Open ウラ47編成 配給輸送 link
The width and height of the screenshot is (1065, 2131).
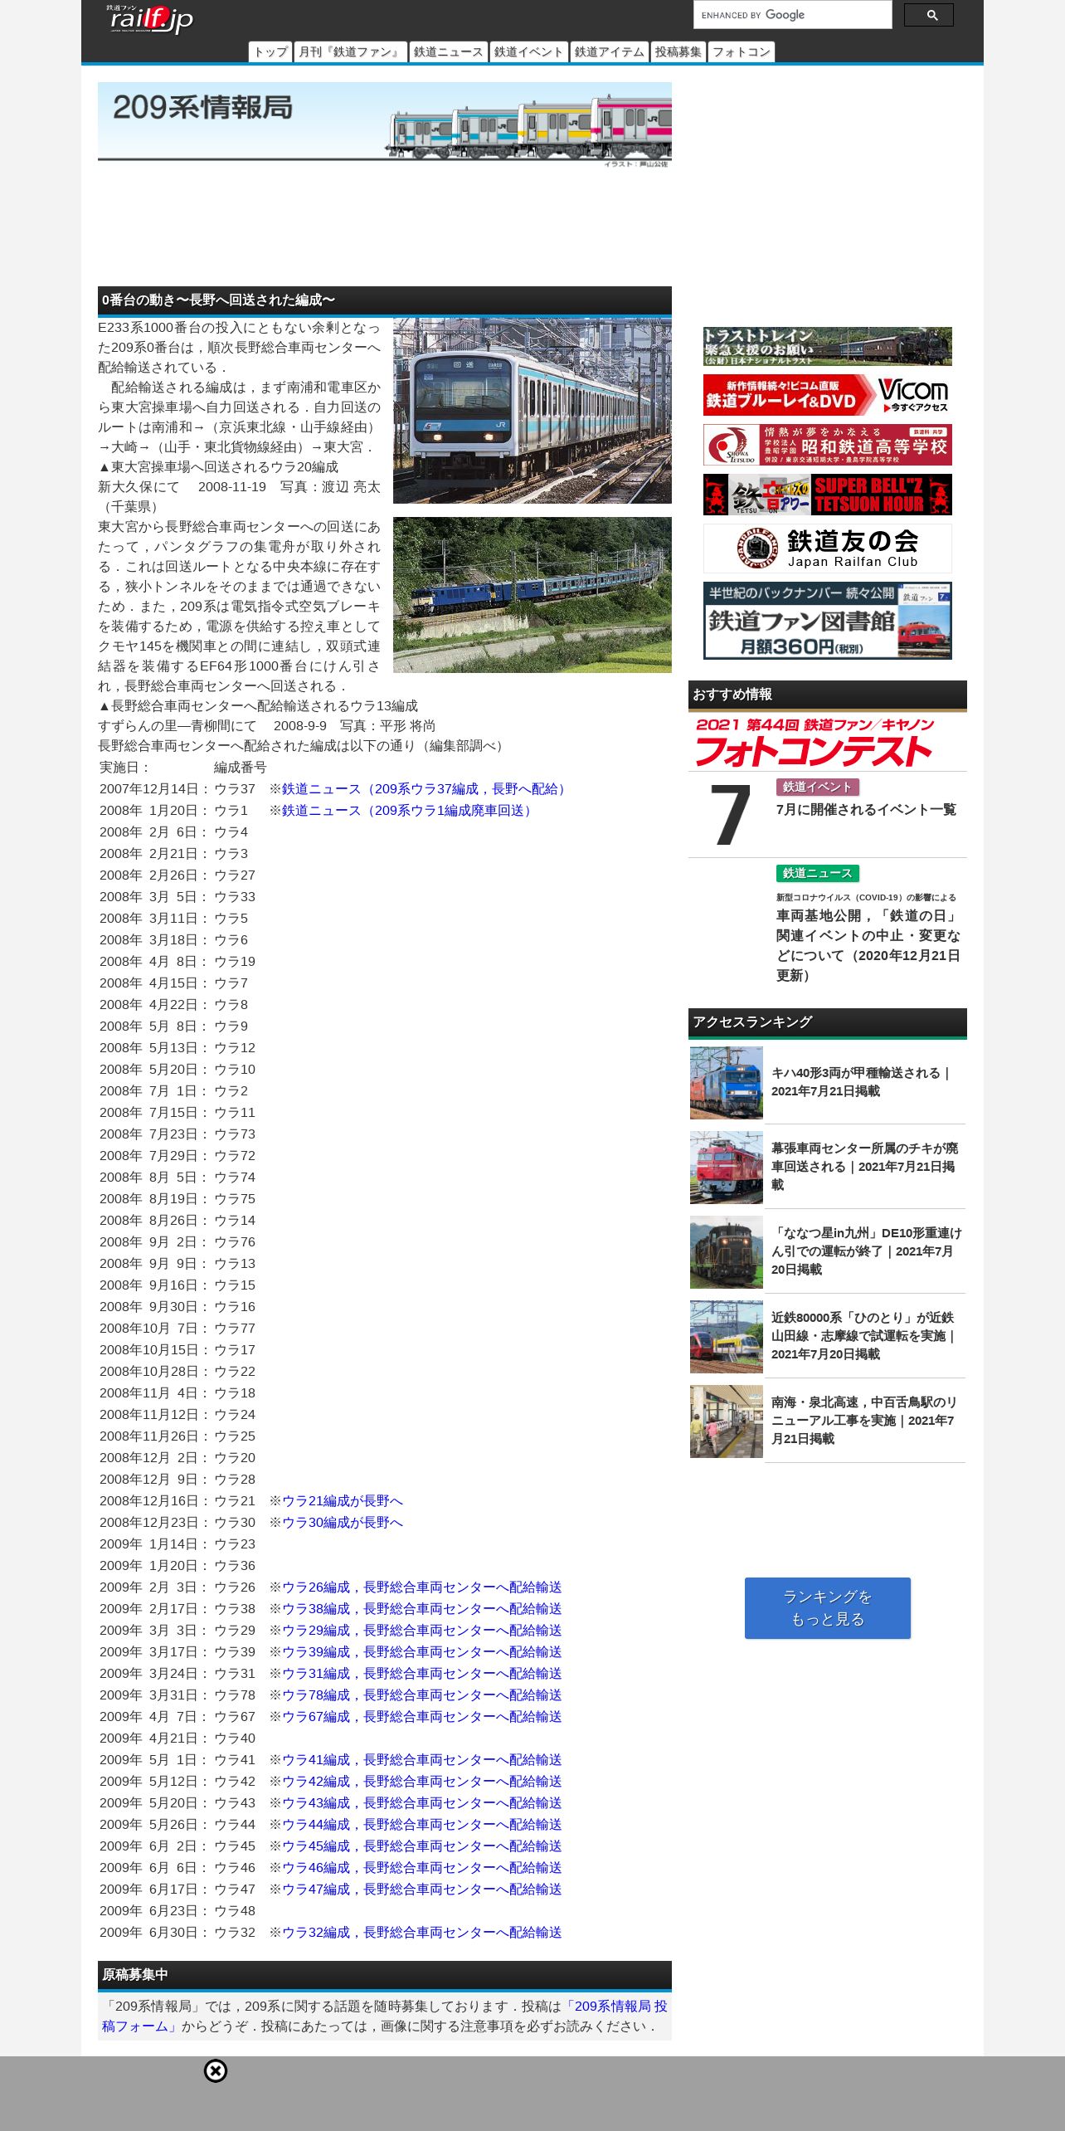point(422,1890)
